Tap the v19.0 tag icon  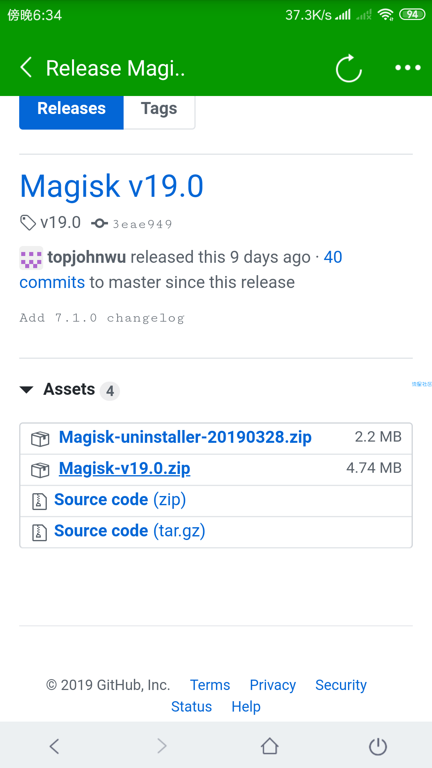pos(28,223)
